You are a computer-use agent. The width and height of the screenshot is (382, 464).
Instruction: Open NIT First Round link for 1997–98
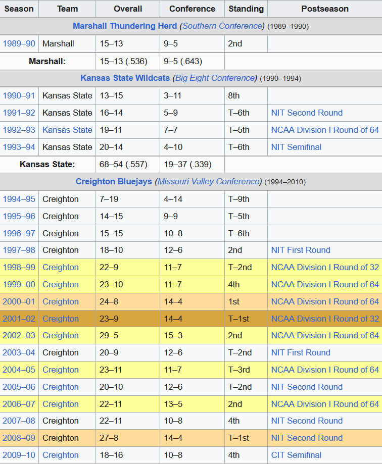click(301, 250)
